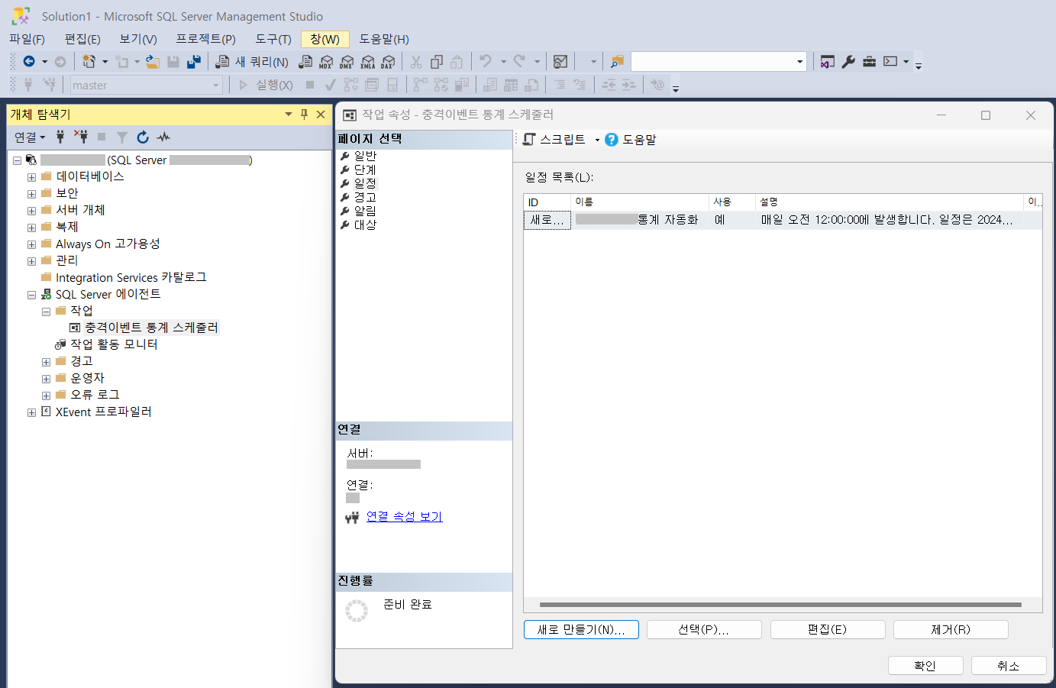Image resolution: width=1056 pixels, height=688 pixels.
Task: Open the 창(W) menu
Action: [325, 39]
